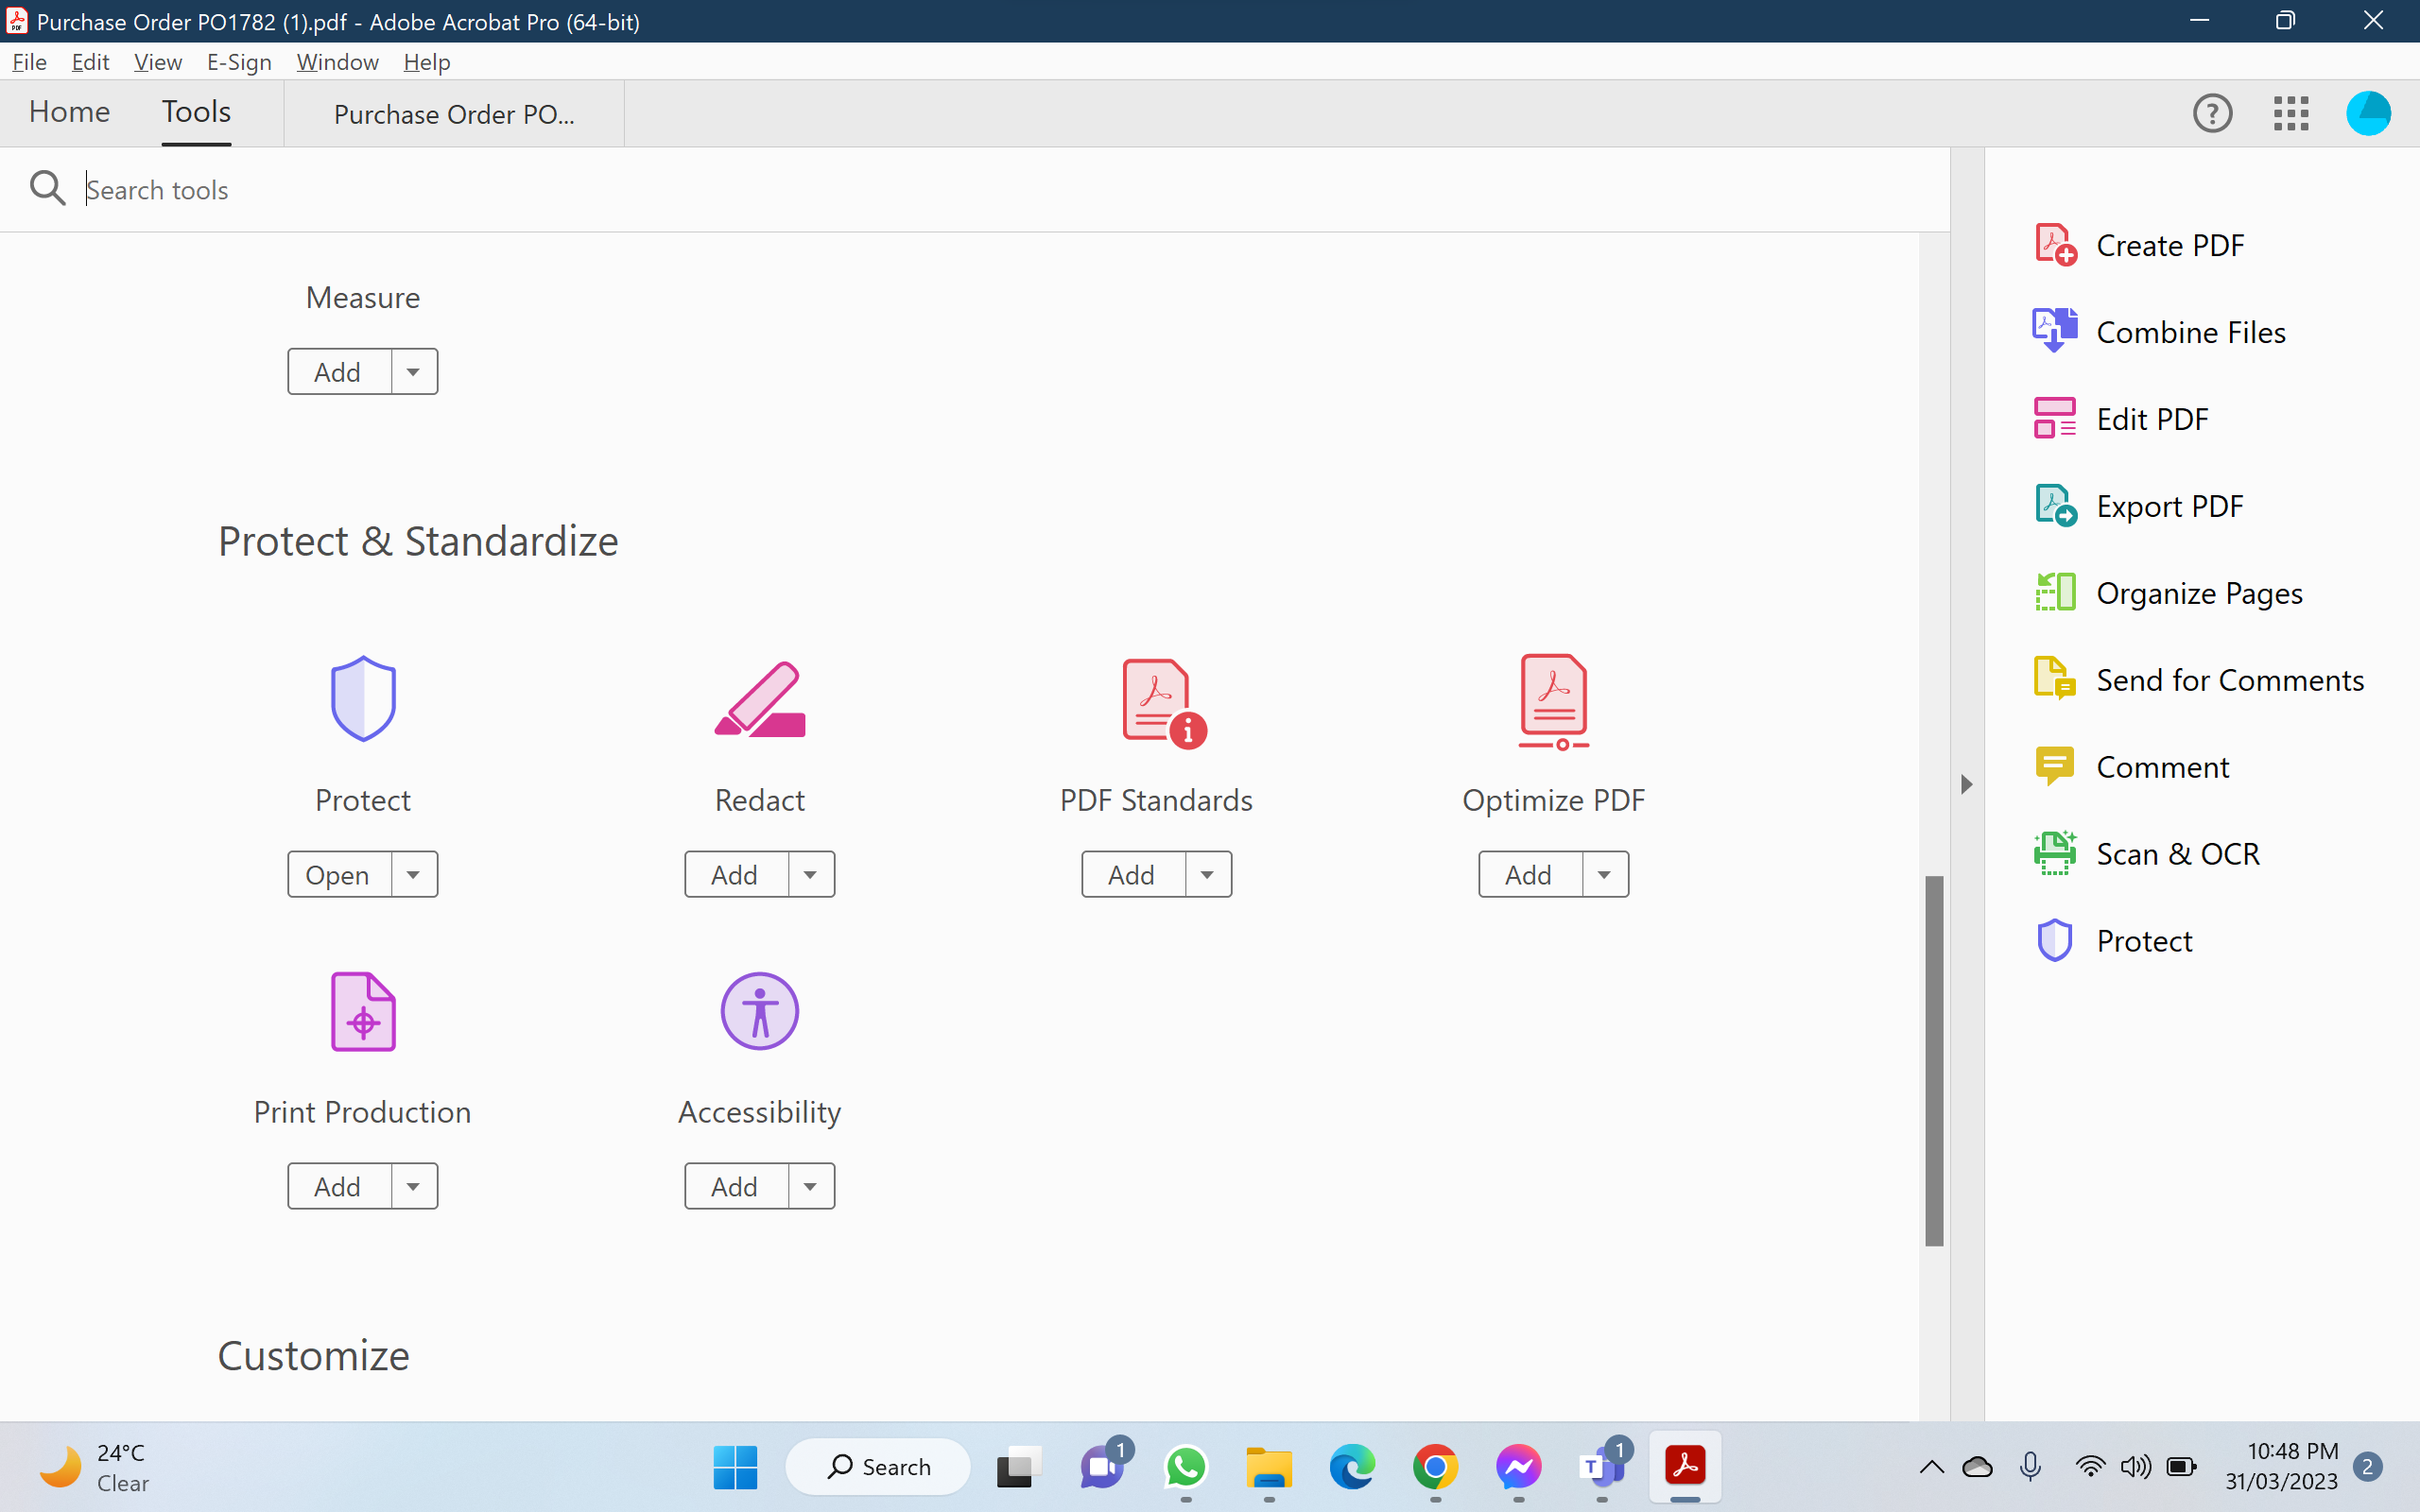The height and width of the screenshot is (1512, 2420).
Task: Select the Print Production tool icon
Action: [x=362, y=1011]
